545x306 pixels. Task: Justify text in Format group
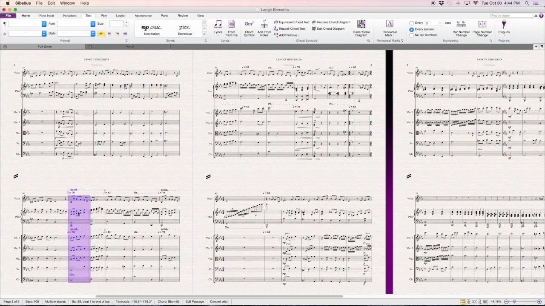[125, 34]
